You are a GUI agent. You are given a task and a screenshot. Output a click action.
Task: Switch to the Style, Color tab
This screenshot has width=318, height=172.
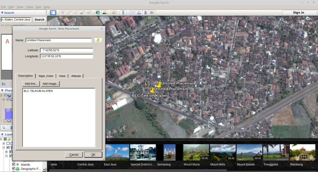(46, 76)
